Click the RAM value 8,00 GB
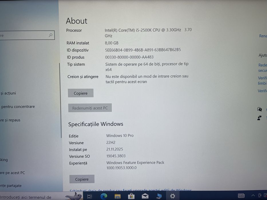Viewport: 267px width, 200px height. (112, 43)
